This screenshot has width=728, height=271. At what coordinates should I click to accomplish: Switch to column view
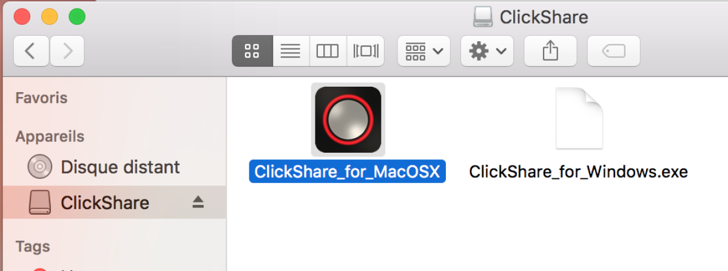pos(328,51)
